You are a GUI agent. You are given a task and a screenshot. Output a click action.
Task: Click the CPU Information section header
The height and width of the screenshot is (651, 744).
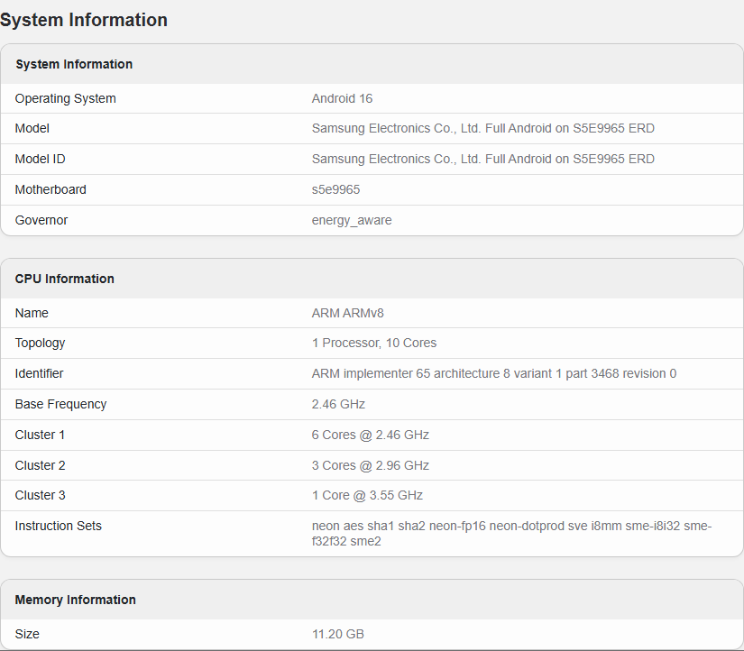click(x=65, y=279)
